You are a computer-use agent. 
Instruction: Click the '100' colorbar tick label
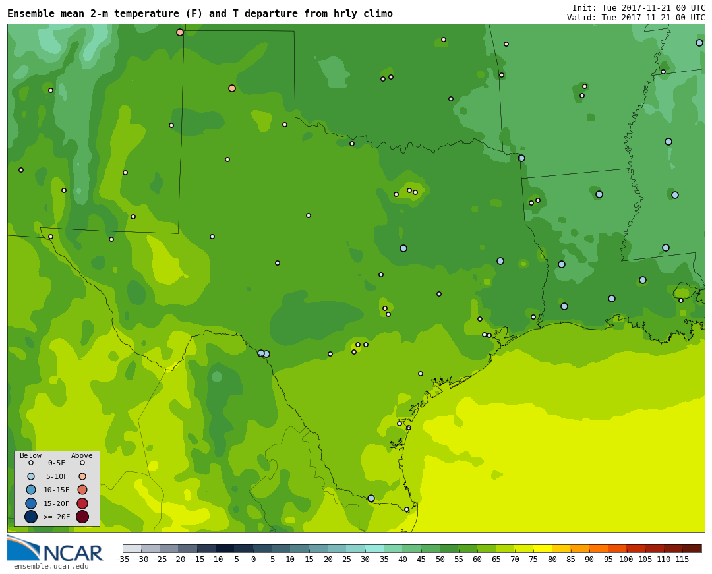tap(627, 560)
